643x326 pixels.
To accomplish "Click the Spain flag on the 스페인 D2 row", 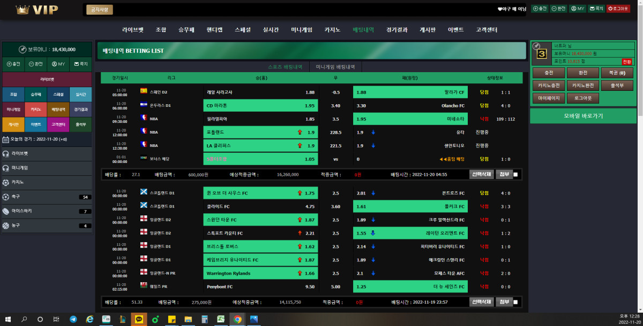I will tap(144, 92).
